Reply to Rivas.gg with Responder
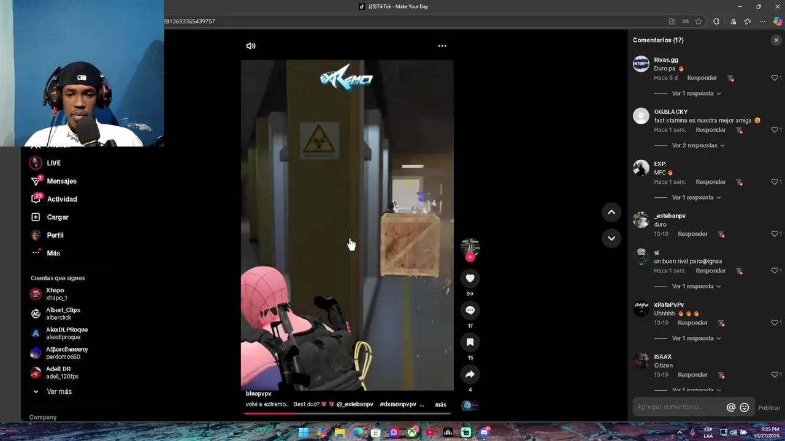The width and height of the screenshot is (785, 441). [702, 78]
